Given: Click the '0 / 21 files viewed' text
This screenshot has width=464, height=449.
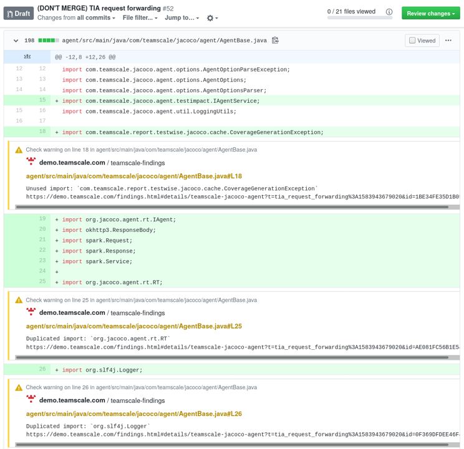Looking at the screenshot, I should point(351,12).
